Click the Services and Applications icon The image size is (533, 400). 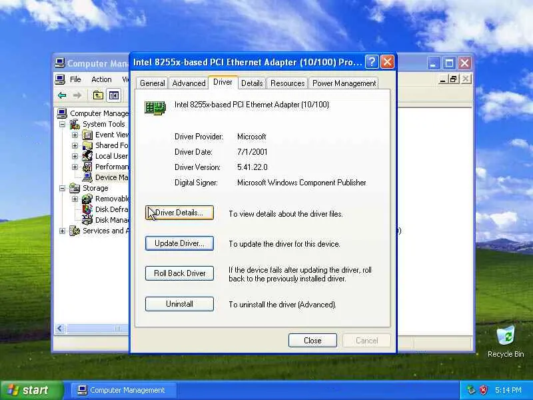[75, 231]
